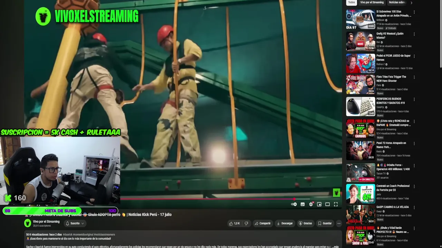442x248 pixels.
Task: Open options menu for Delta Force stream
Action: pos(414,165)
